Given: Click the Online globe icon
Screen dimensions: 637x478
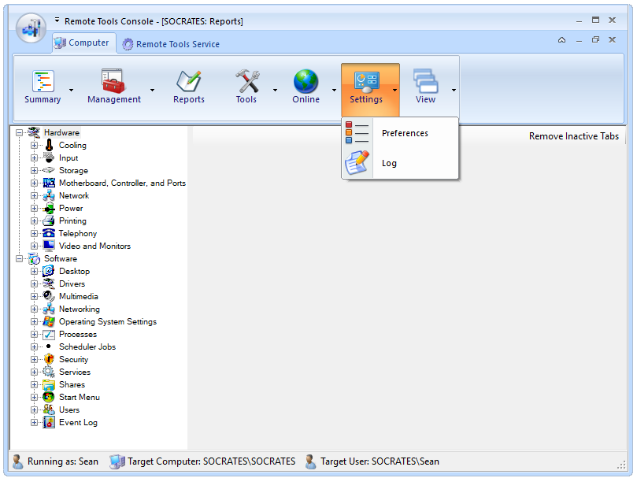Looking at the screenshot, I should (x=306, y=81).
